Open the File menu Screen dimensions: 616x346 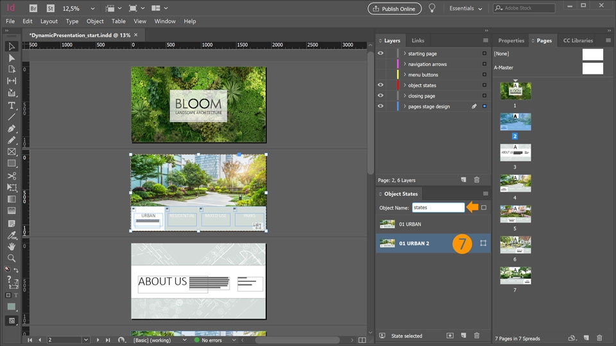pos(10,21)
